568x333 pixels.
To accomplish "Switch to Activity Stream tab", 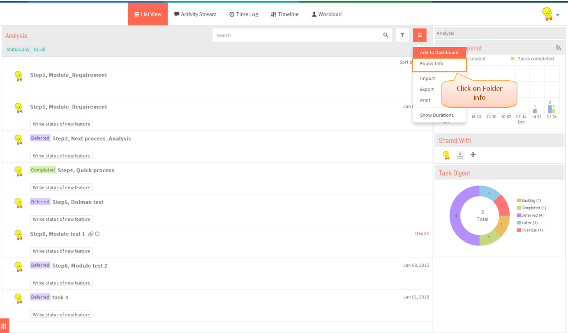I will [x=195, y=14].
